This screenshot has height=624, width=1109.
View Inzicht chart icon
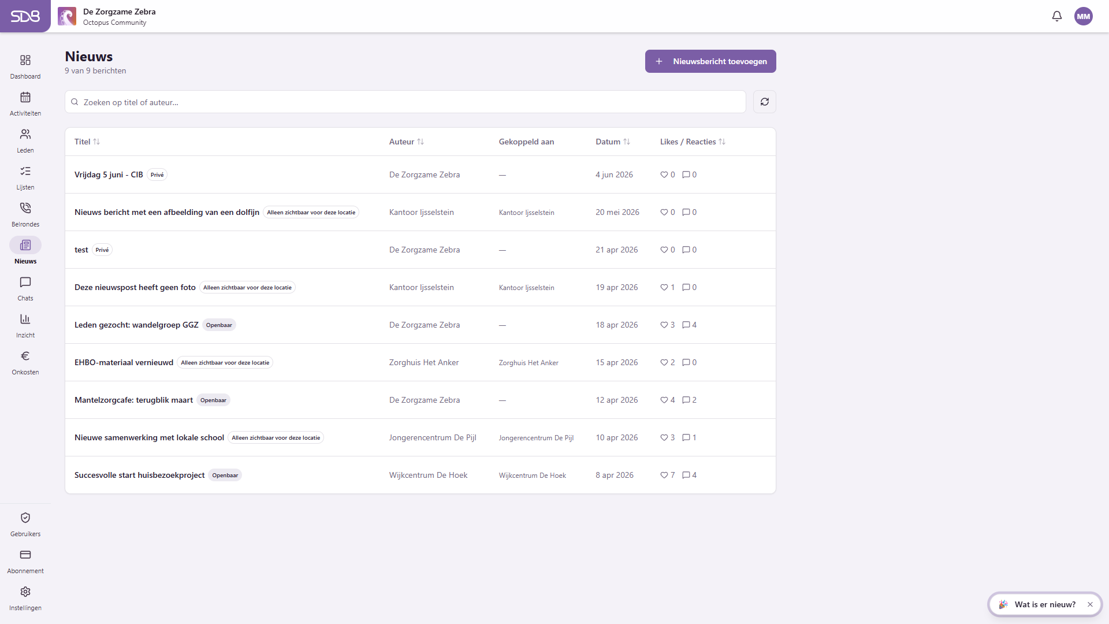pos(25,319)
